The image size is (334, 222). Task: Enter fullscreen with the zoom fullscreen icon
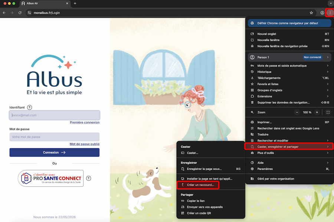328,112
